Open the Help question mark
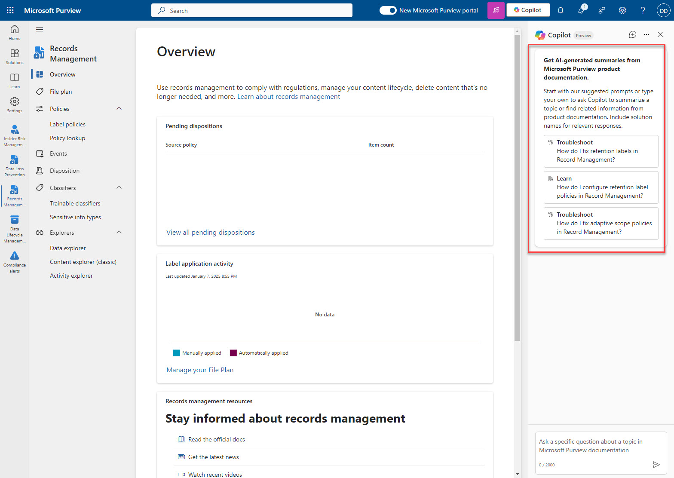674x478 pixels. (643, 10)
